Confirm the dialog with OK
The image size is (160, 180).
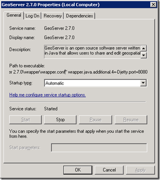(x=78, y=170)
